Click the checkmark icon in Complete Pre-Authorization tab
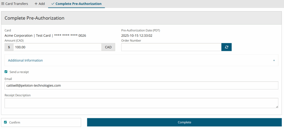 click(x=53, y=4)
